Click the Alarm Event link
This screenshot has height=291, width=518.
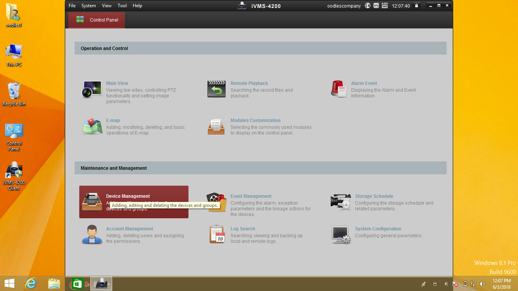[x=364, y=83]
